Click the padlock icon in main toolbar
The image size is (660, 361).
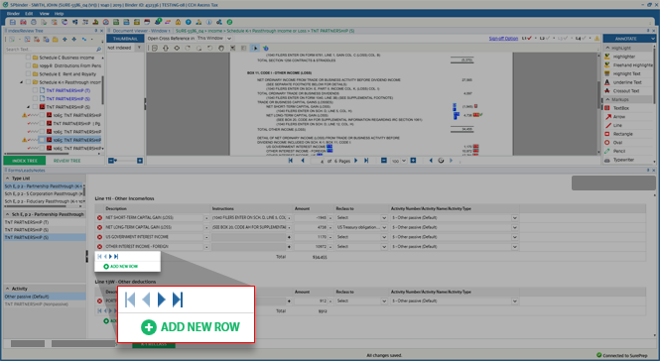(178, 22)
